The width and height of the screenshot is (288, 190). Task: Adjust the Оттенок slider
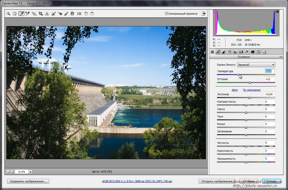[x=250, y=83]
